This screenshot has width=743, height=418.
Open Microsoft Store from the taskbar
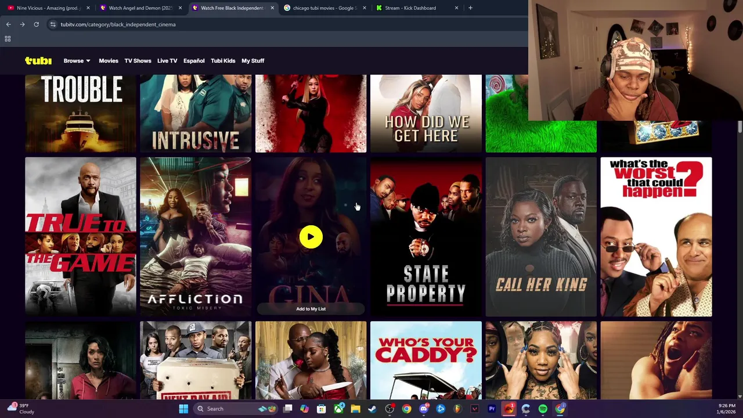pos(322,409)
